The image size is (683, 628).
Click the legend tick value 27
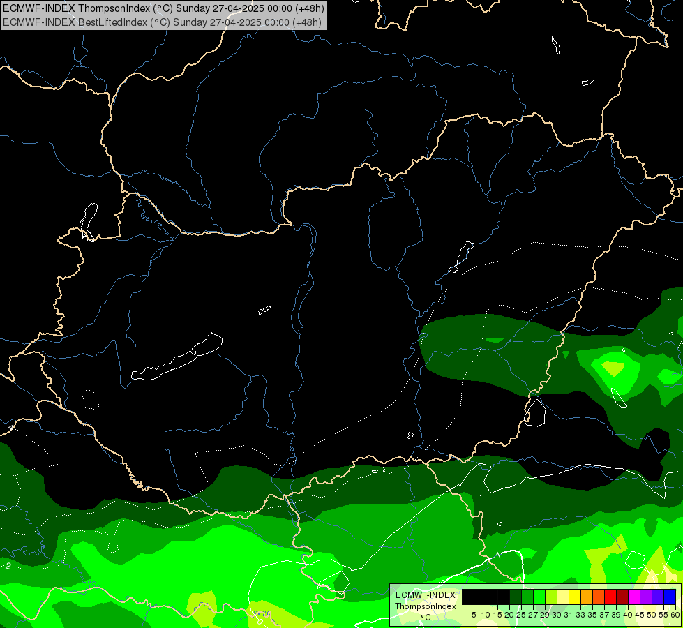coord(533,615)
